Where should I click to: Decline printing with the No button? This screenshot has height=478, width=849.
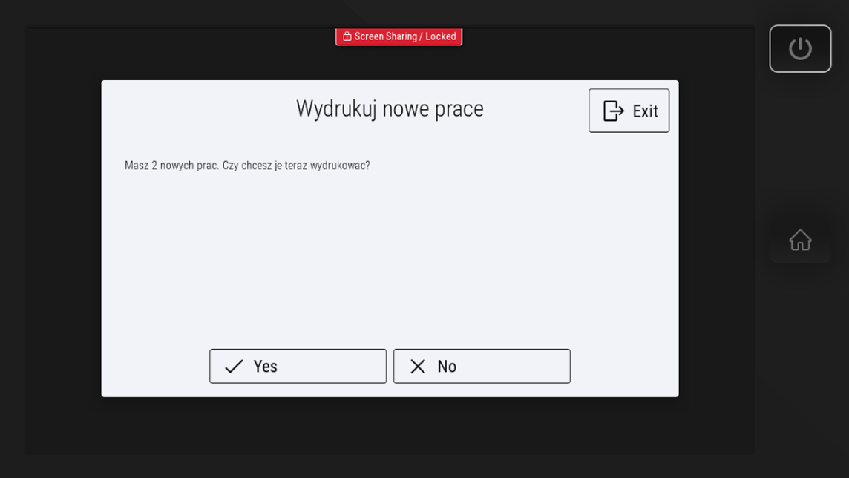(x=482, y=366)
